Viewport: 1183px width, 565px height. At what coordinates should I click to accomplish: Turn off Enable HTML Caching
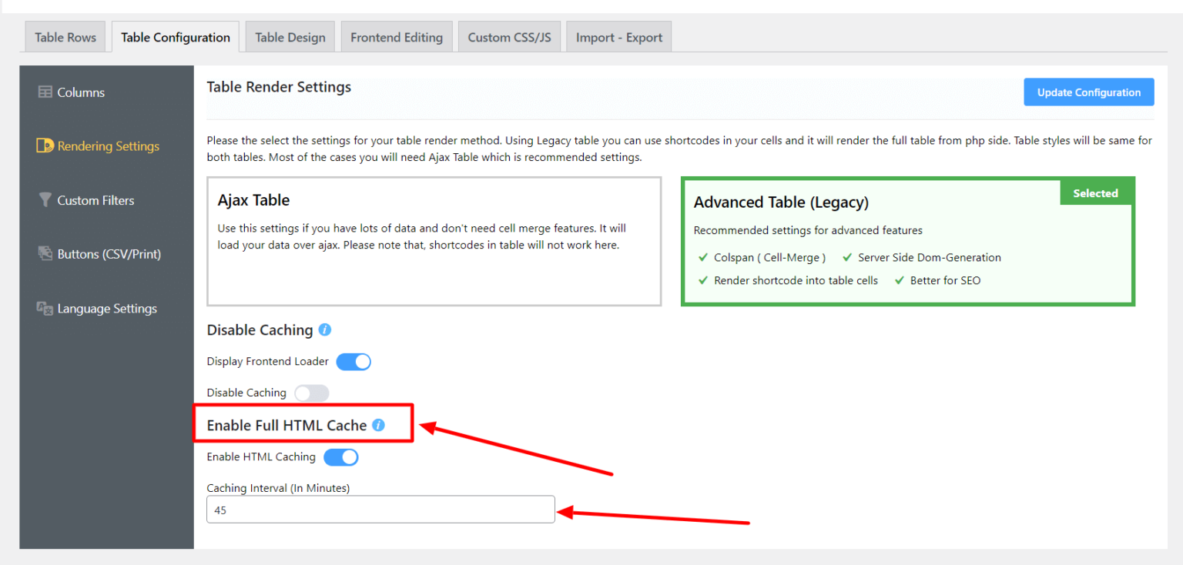[341, 456]
